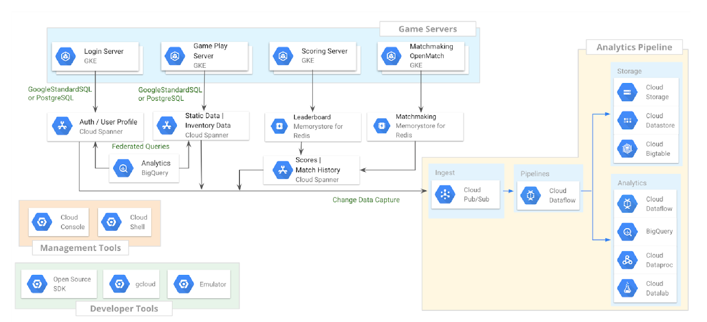
Task: Click the Analytics BigQuery icon
Action: (124, 168)
